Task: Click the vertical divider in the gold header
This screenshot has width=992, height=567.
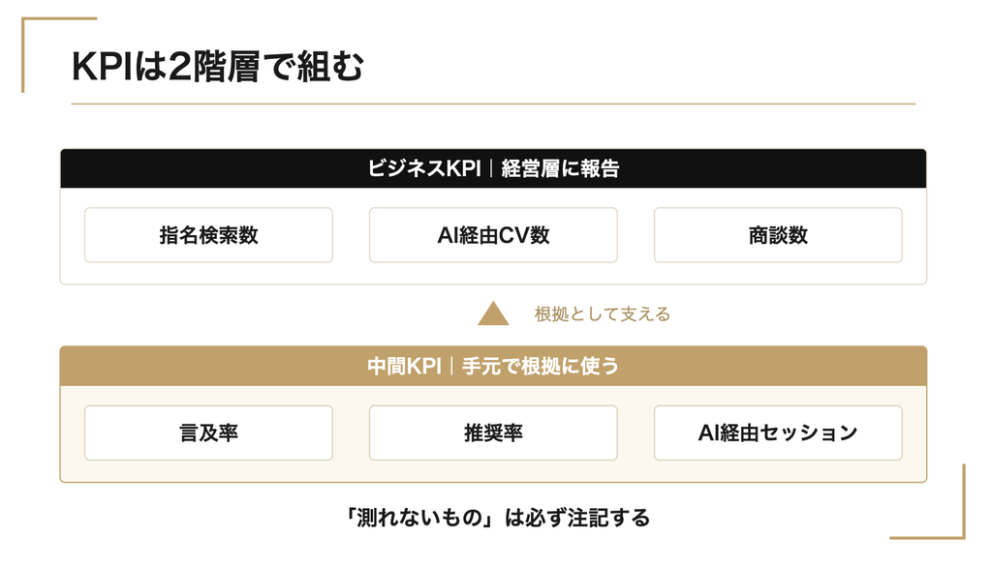Action: [451, 366]
